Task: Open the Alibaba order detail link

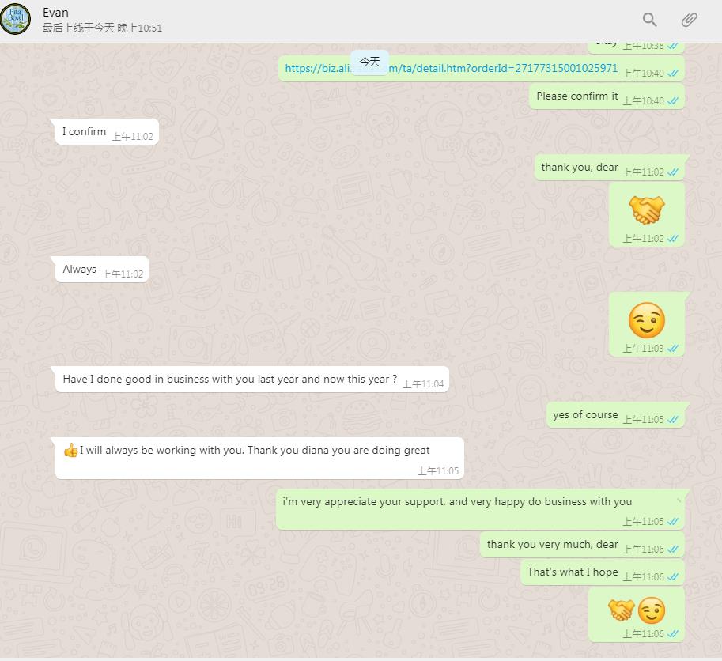Action: tap(452, 68)
